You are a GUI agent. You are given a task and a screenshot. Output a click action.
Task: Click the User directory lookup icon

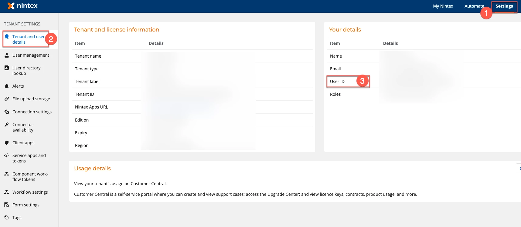(x=7, y=68)
